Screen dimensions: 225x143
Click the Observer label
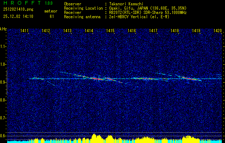pyautogui.click(x=73, y=4)
